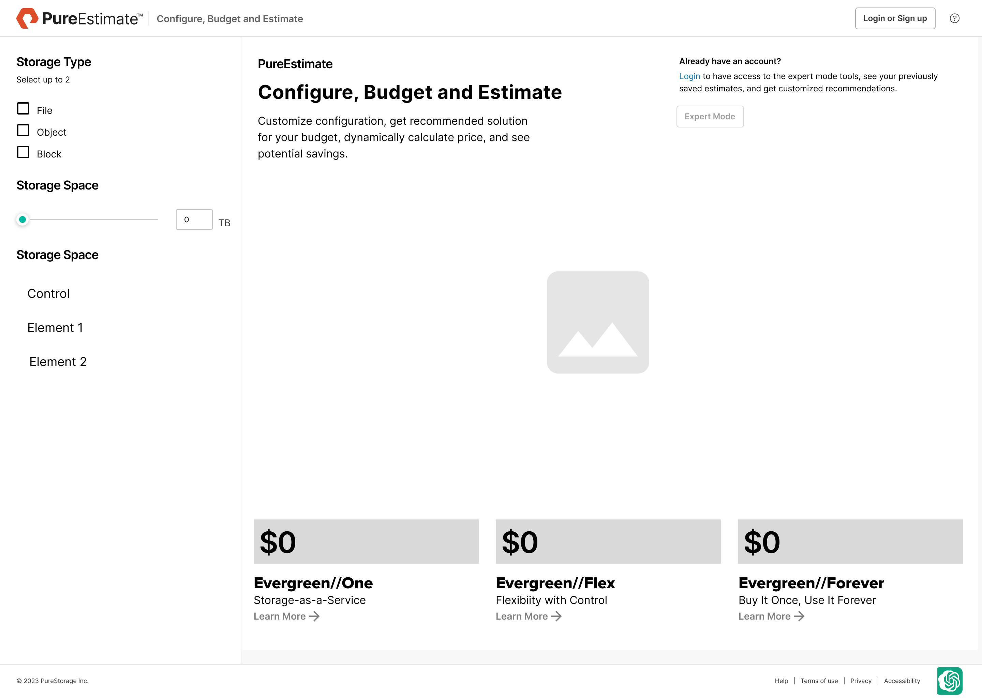
Task: Click the arrow beside Evergreen//Forever Learn More
Action: (x=799, y=616)
